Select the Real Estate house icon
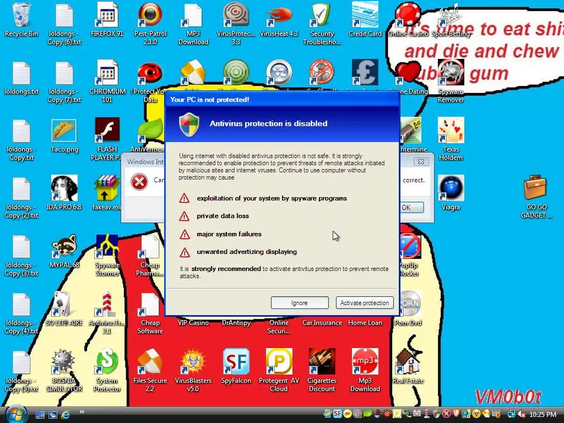This screenshot has width=564, height=423. tap(408, 366)
